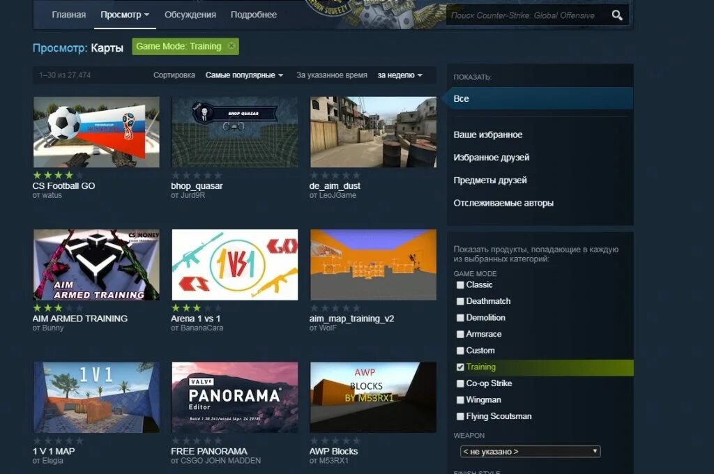The height and width of the screenshot is (474, 714).
Task: Click the aim_map_training_v2 title
Action: 351,319
